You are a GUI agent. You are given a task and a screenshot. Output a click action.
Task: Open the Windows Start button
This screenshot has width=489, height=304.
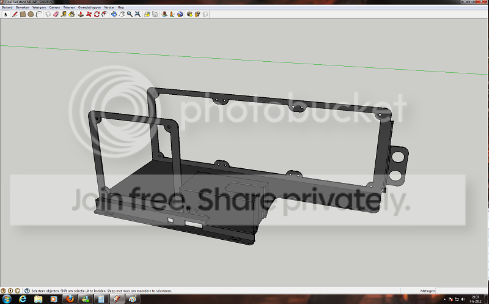pos(6,299)
